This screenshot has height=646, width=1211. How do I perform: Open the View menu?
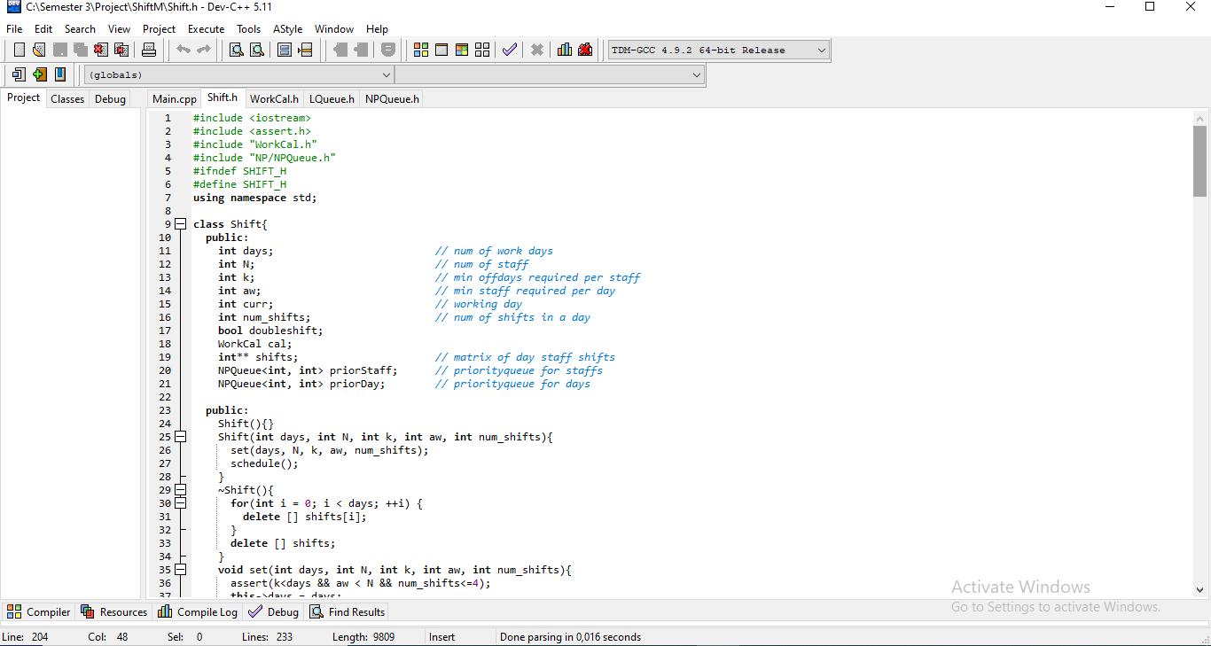(119, 29)
